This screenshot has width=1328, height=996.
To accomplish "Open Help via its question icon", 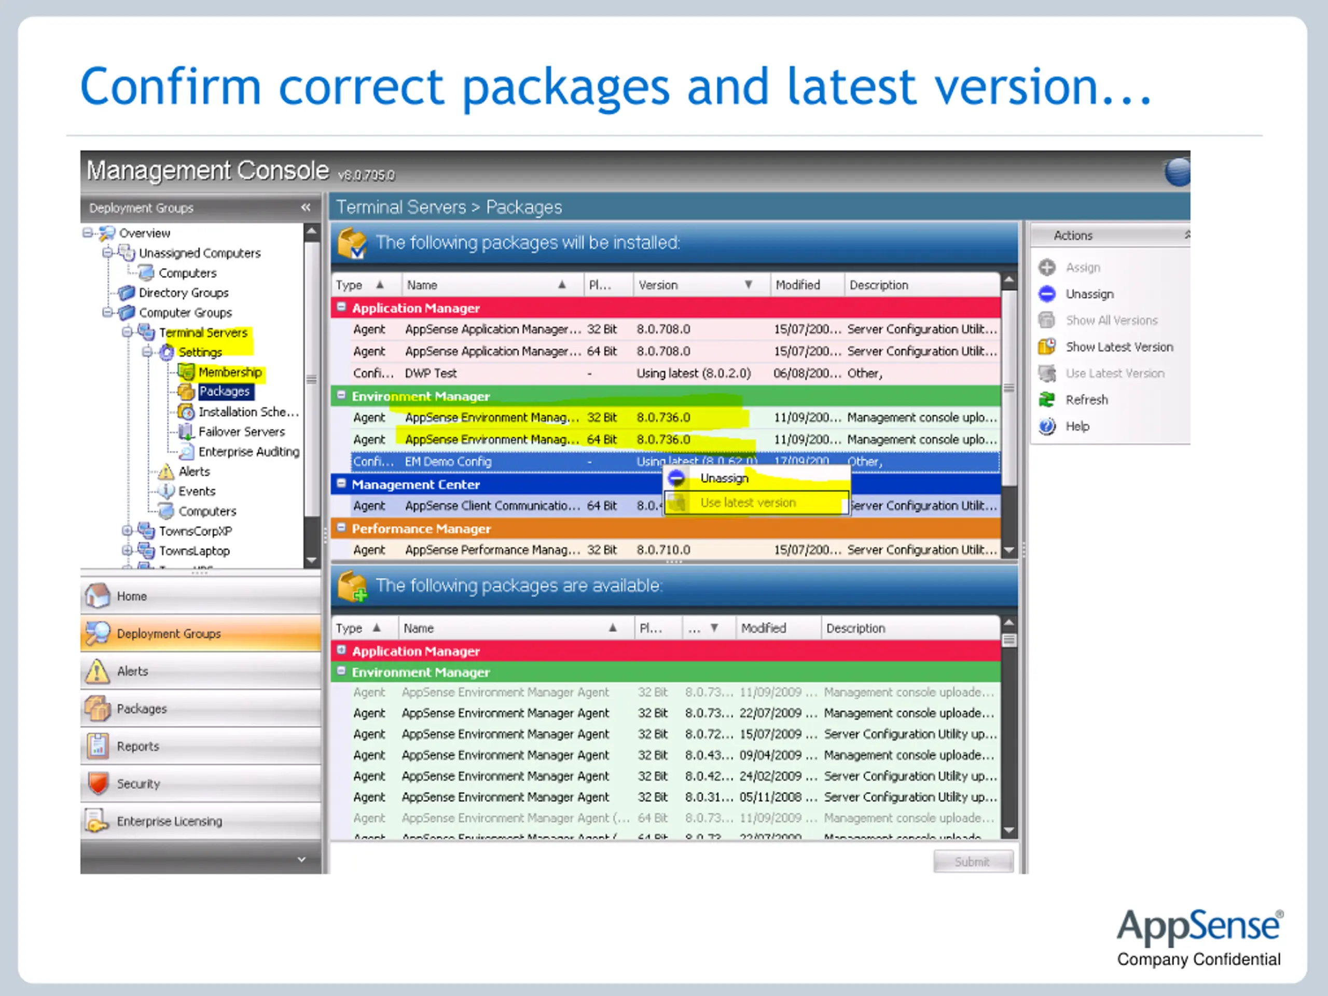I will 1047,426.
